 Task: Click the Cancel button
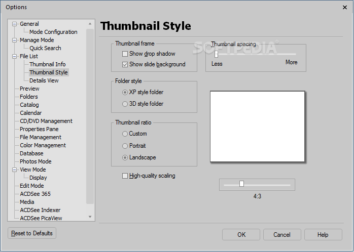(282, 235)
